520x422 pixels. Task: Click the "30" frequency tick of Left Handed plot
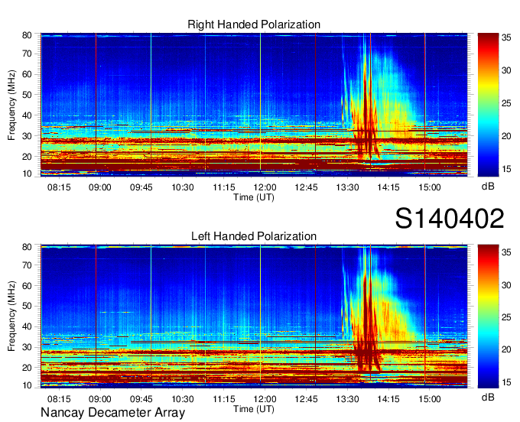(x=27, y=347)
